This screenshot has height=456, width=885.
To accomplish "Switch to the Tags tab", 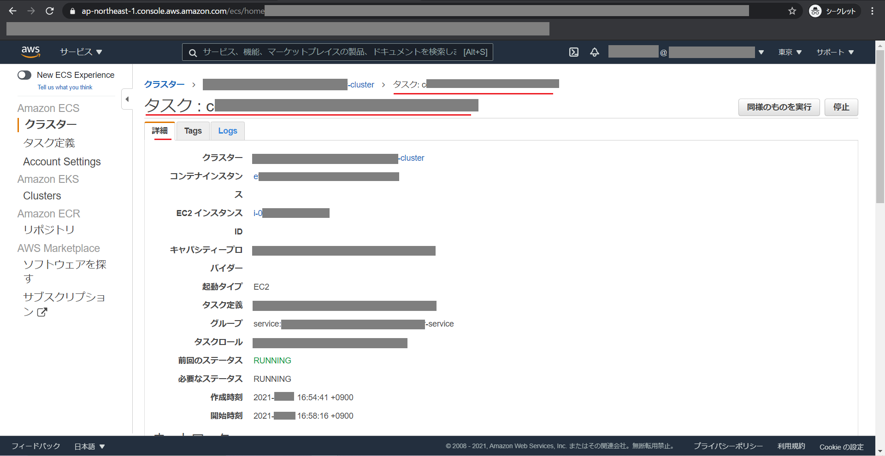I will coord(193,131).
